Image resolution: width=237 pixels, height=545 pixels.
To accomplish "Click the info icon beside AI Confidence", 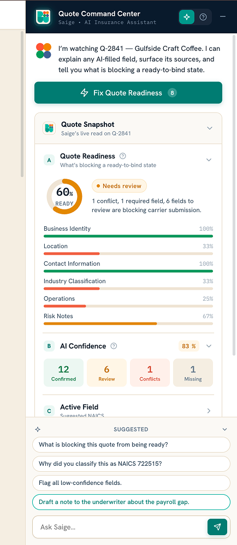I will pos(114,346).
